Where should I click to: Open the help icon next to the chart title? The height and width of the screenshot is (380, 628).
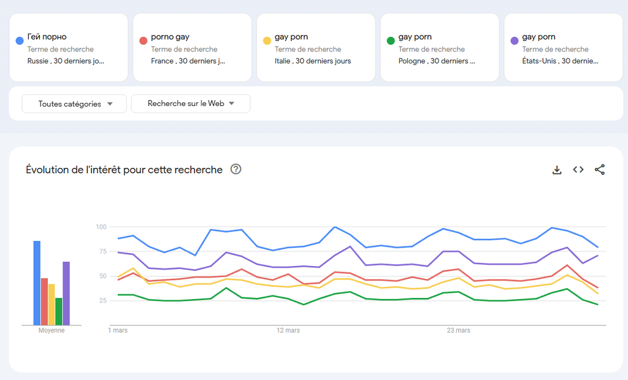(235, 169)
